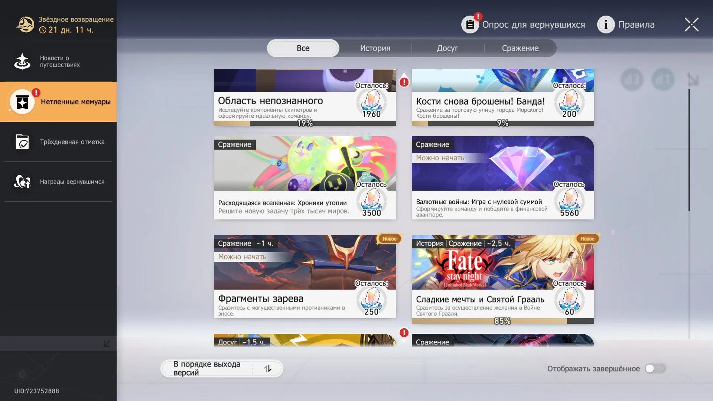Screen dimensions: 713x401
Task: Open the Область непознанного card
Action: coord(305,97)
